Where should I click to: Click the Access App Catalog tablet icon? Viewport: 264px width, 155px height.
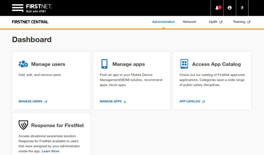click(184, 64)
